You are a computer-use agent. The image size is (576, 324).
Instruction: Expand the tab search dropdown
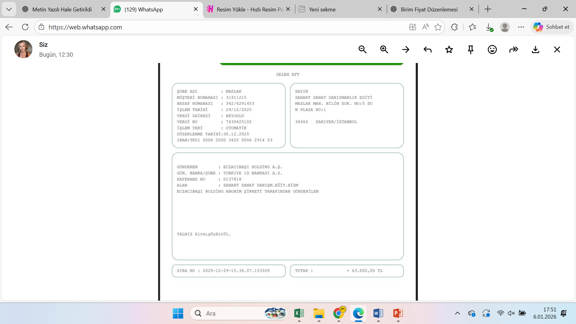click(9, 9)
